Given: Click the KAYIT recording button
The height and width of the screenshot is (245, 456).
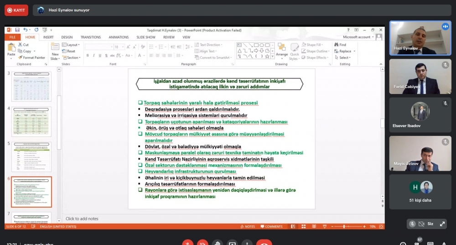Looking at the screenshot, I should pyautogui.click(x=16, y=10).
